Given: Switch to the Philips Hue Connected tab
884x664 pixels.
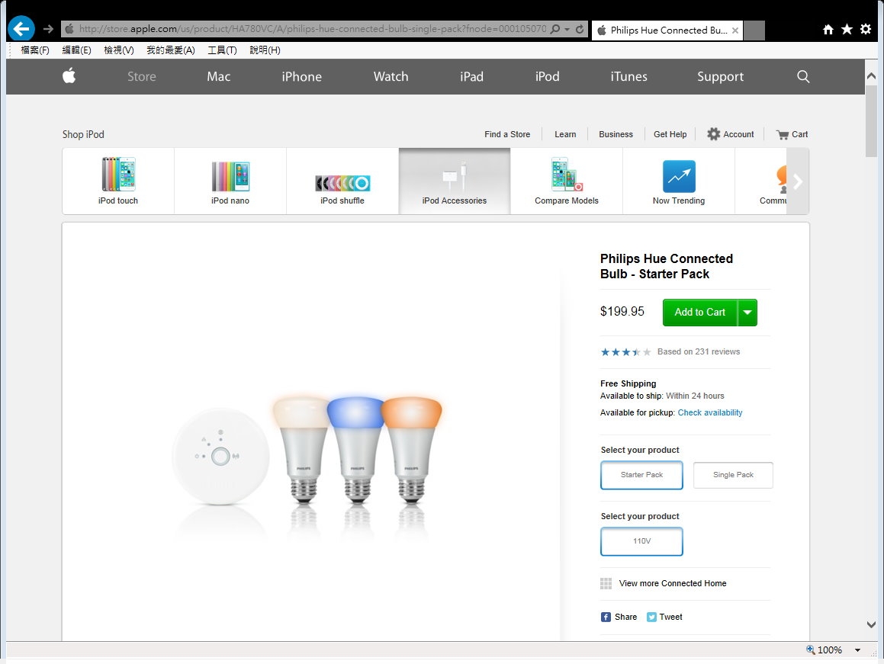Looking at the screenshot, I should (x=667, y=30).
